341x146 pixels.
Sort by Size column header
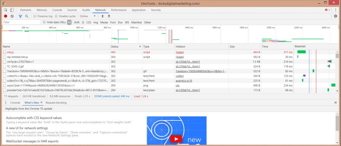pyautogui.click(x=245, y=47)
